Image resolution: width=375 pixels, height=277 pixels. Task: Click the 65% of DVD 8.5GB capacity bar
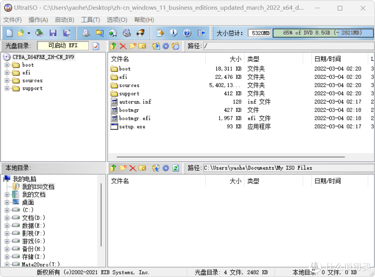(323, 33)
